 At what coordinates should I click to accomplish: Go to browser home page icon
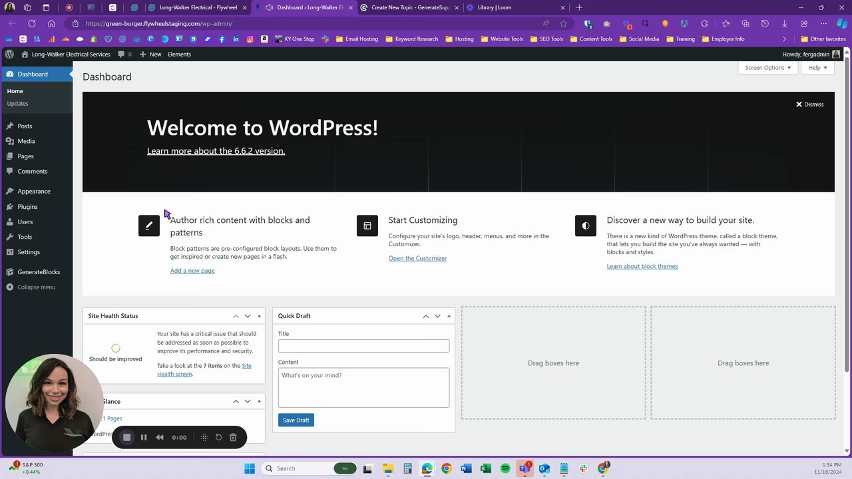point(51,23)
